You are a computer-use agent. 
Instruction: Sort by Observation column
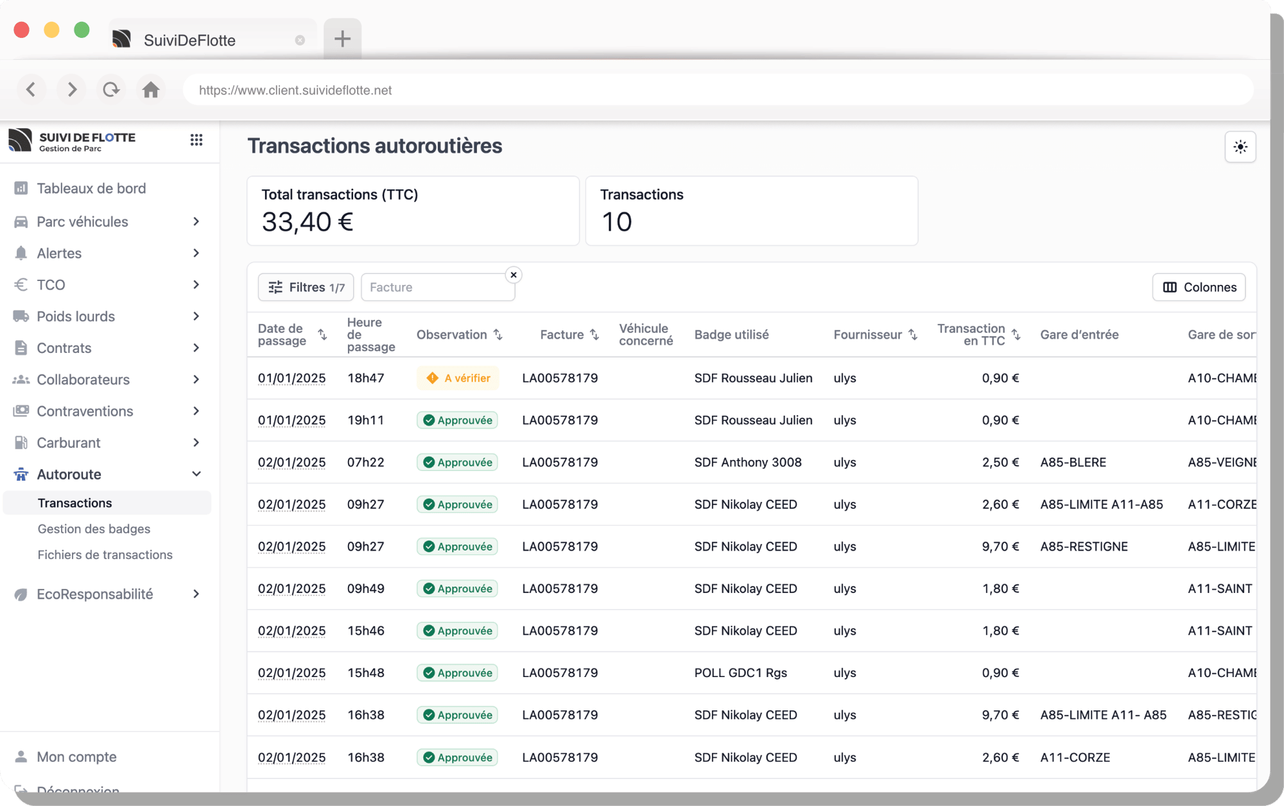coord(498,334)
